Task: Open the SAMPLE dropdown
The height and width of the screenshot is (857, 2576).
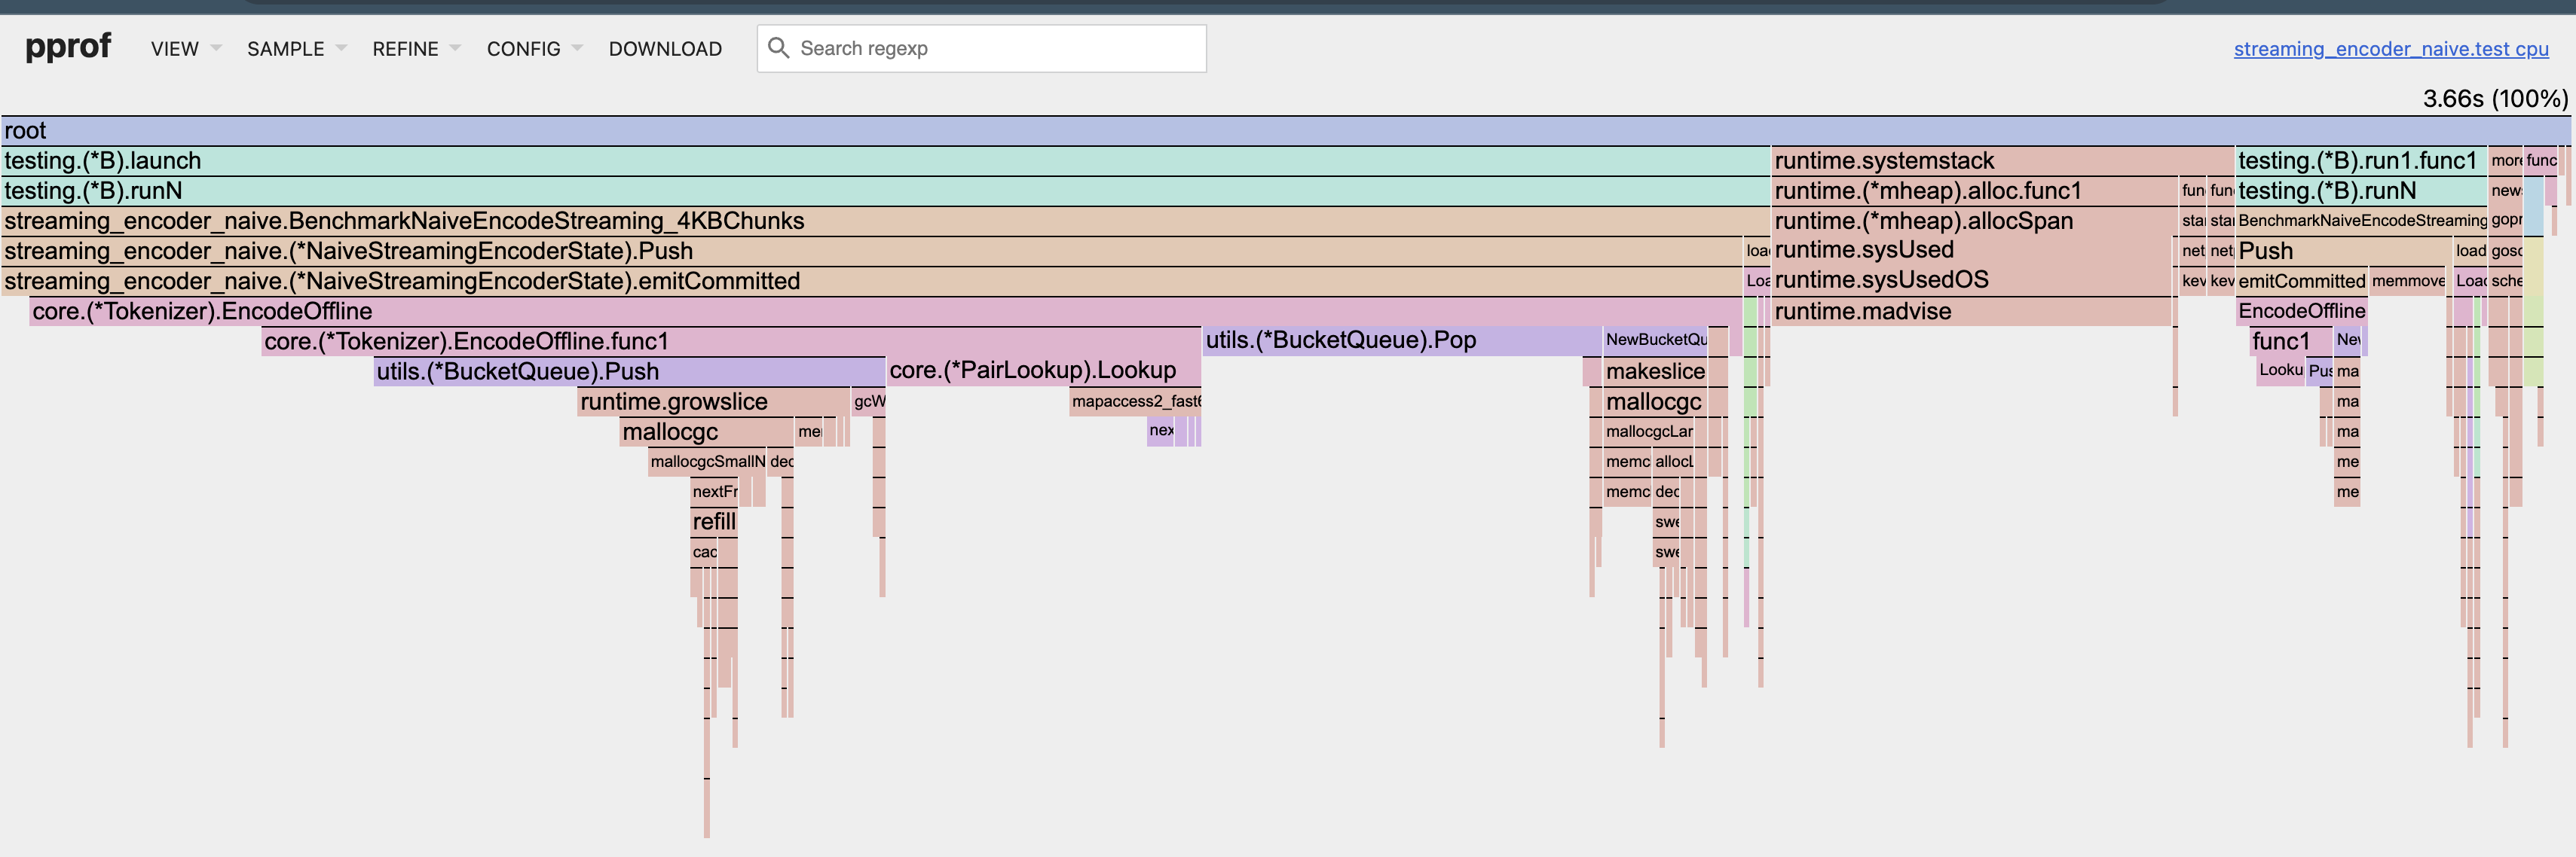Action: (285, 48)
